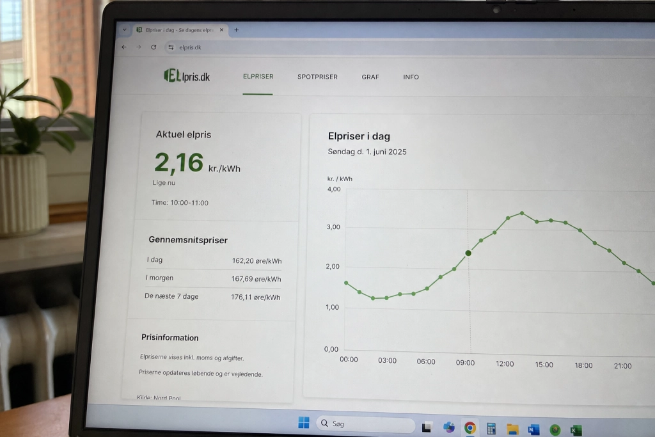This screenshot has width=655, height=437.
Task: Open Calculator from the taskbar
Action: (491, 429)
